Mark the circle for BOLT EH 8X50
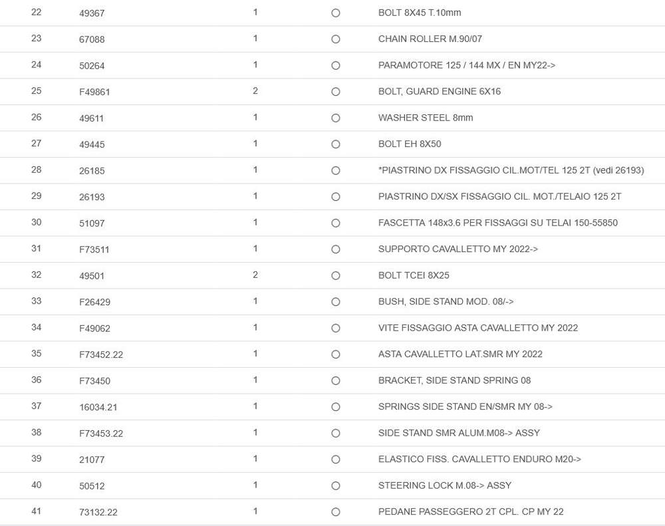The height and width of the screenshot is (526, 665). tap(336, 144)
